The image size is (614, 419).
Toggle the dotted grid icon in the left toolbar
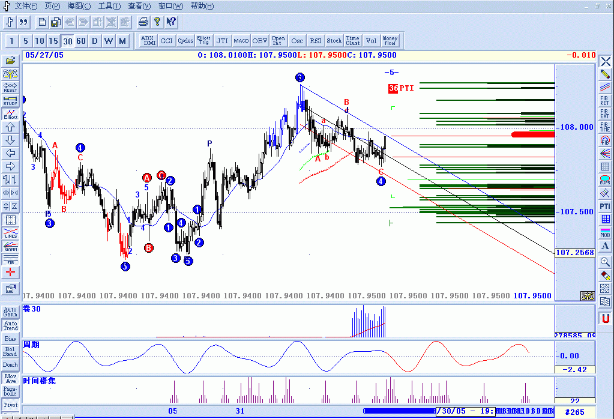[10, 220]
